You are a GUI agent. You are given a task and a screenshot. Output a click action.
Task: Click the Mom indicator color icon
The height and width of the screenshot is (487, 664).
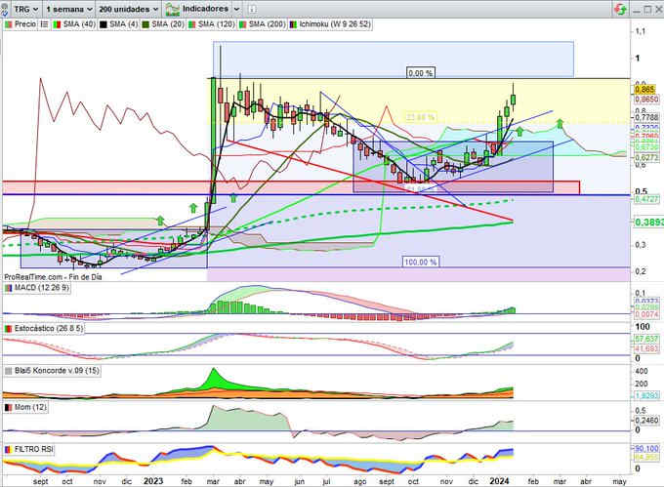[x=8, y=407]
